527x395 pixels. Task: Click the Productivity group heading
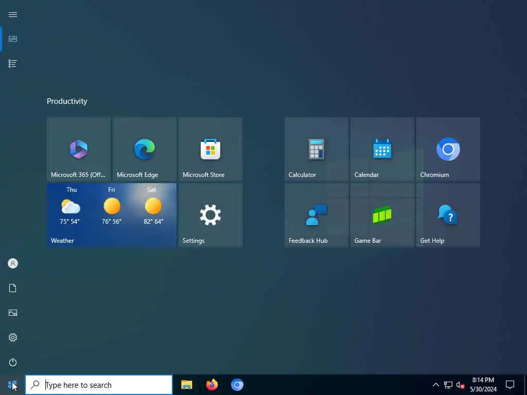click(x=67, y=101)
